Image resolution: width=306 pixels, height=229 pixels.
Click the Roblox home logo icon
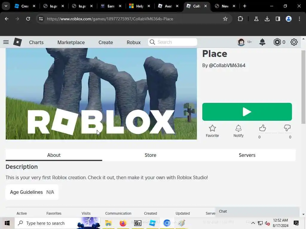[x=17, y=42]
